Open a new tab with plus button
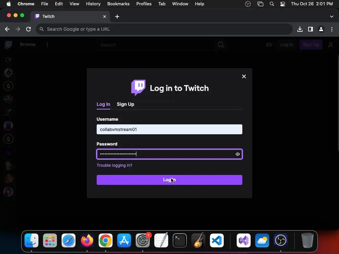This screenshot has height=254, width=339. [117, 17]
